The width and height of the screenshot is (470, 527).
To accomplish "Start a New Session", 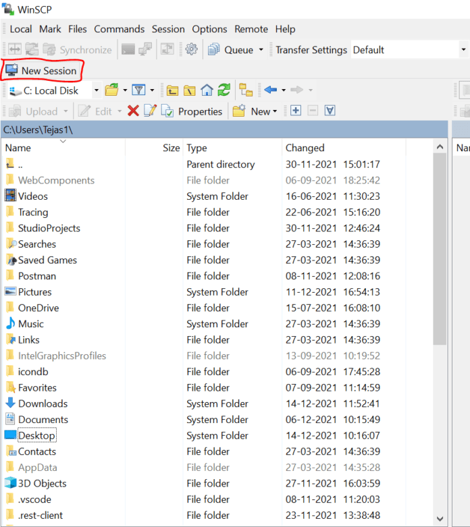I will pyautogui.click(x=41, y=71).
